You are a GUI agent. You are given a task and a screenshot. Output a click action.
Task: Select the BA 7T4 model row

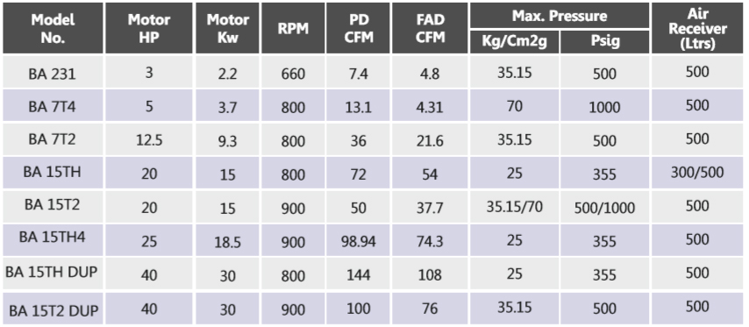pyautogui.click(x=373, y=105)
